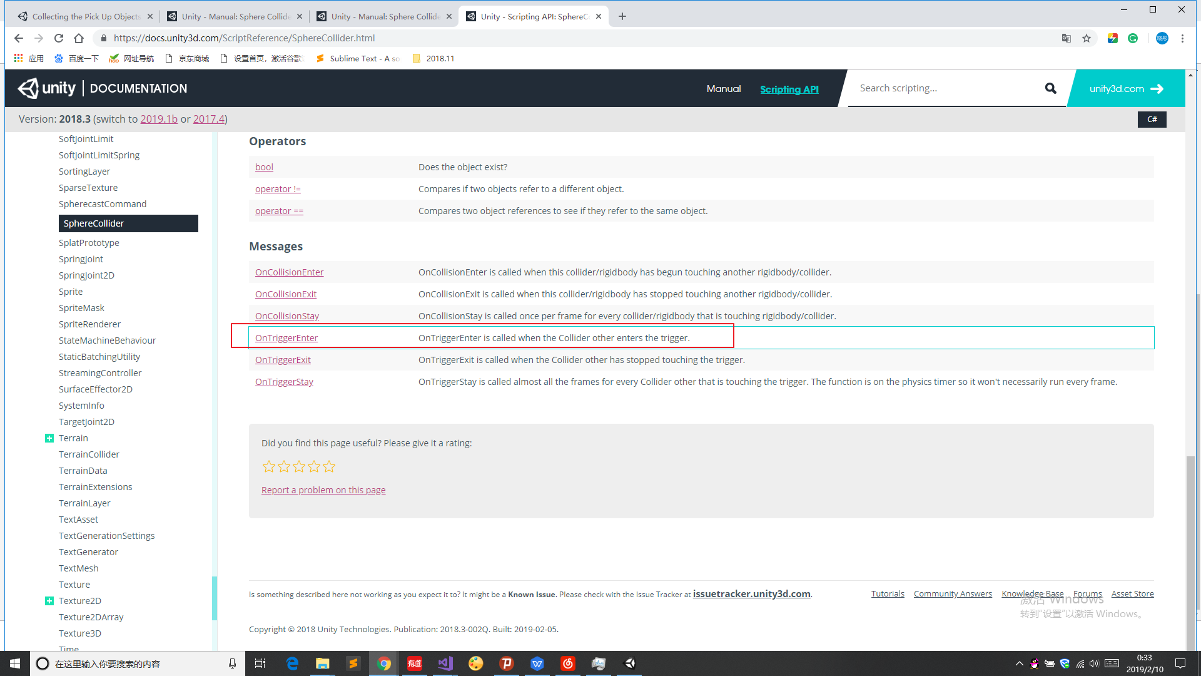Viewport: 1201px width, 676px height.
Task: Click Report a problem on this page
Action: coord(323,490)
